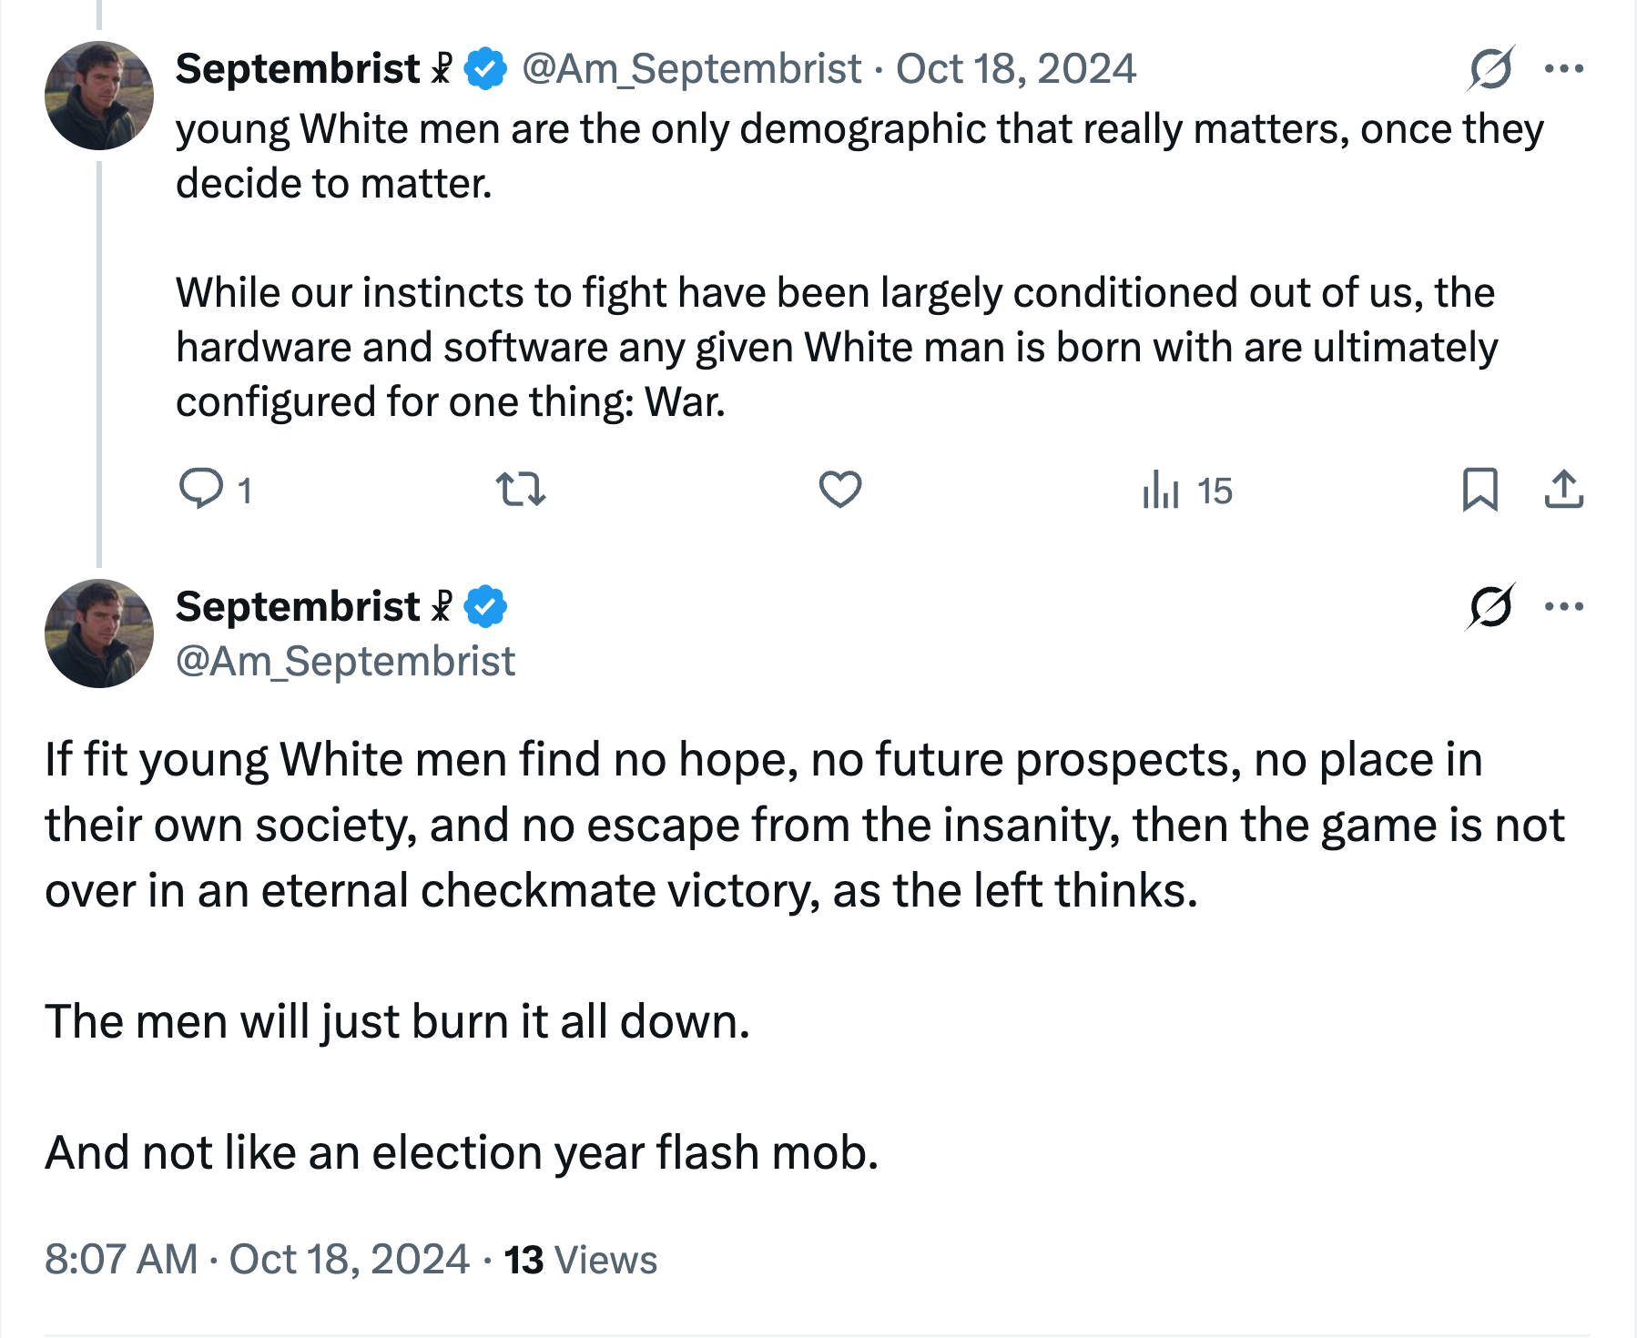
Task: Open the profile picture on the first post
Action: click(99, 96)
